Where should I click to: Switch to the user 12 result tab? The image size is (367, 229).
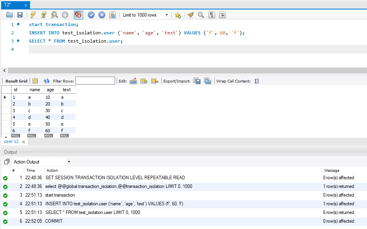pos(11,142)
